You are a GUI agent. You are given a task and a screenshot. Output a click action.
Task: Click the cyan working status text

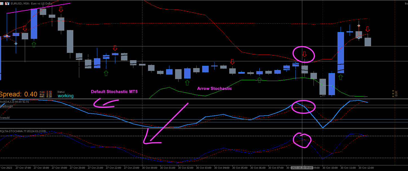click(65, 96)
